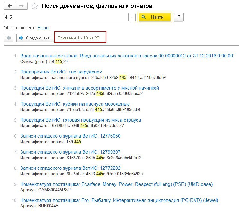This screenshot has width=239, height=216.
Task: Click identifier 816570a1-861b-445e-8c2f-64dabcf42a12
Action: tap(104, 158)
